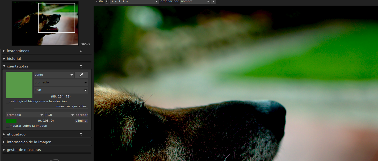Open the punto selection mode dropdown
The width and height of the screenshot is (378, 161).
click(x=54, y=75)
